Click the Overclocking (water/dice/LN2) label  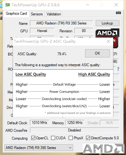pyautogui.click(x=64, y=106)
